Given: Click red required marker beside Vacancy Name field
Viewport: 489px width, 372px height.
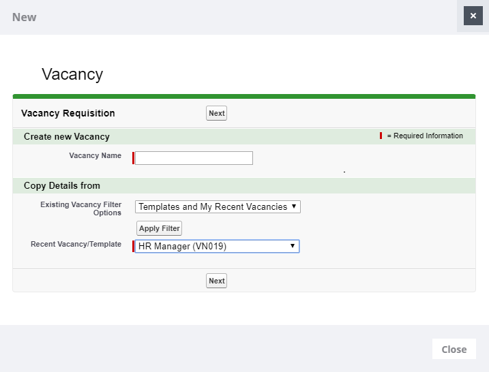Looking at the screenshot, I should tap(134, 158).
